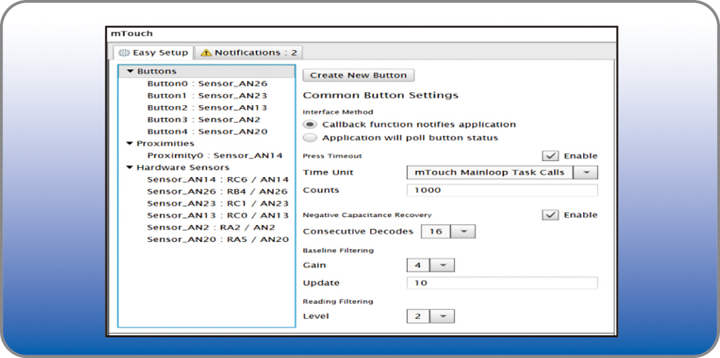Toggle the Press Timeout Enable checkbox
The image size is (720, 358).
pyautogui.click(x=550, y=156)
